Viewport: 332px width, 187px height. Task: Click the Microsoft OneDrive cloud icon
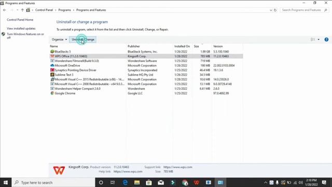(x=52, y=65)
